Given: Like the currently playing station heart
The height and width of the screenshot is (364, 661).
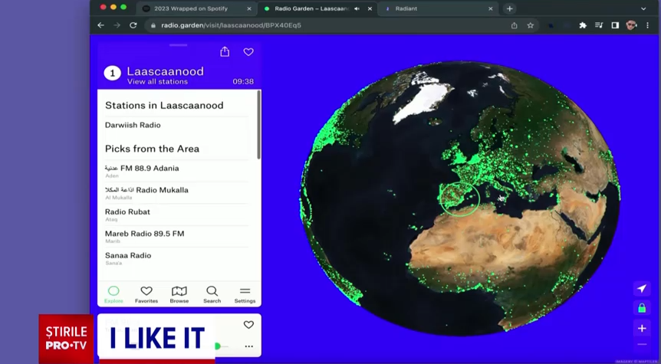Looking at the screenshot, I should (248, 325).
